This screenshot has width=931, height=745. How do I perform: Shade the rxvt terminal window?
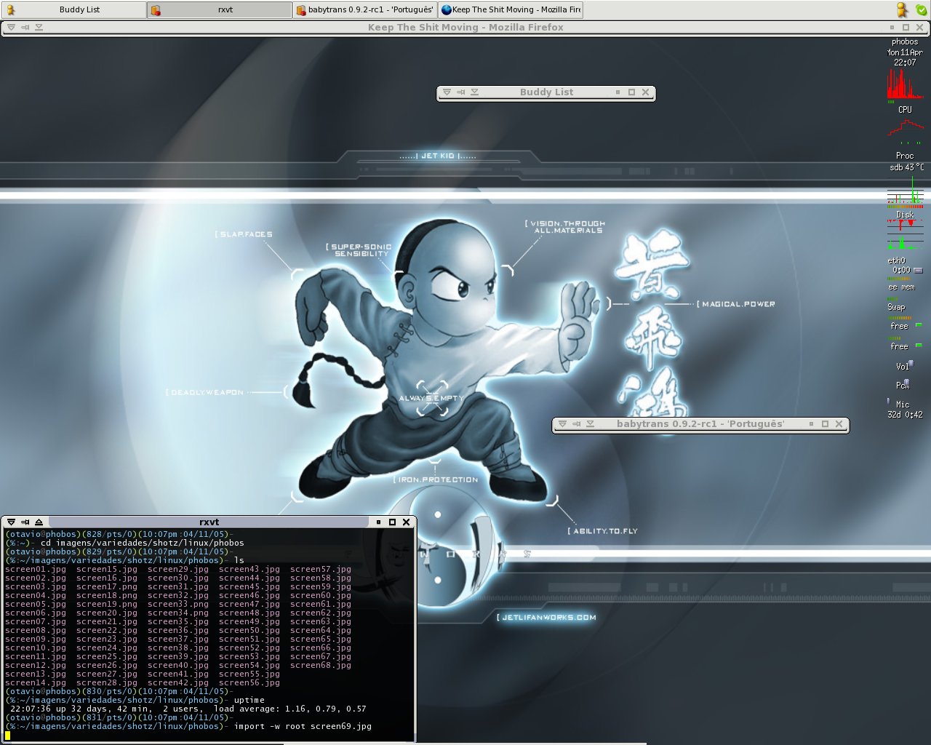click(39, 522)
